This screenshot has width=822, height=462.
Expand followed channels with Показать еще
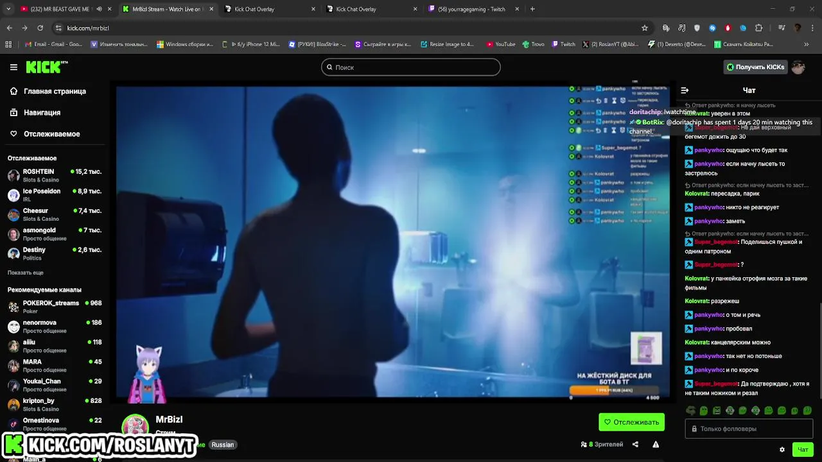[26, 273]
